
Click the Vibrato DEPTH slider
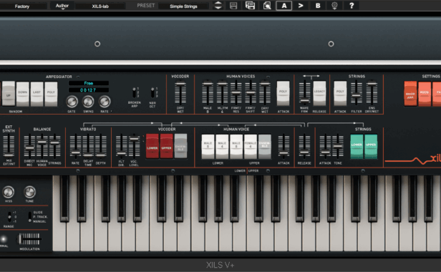101,146
